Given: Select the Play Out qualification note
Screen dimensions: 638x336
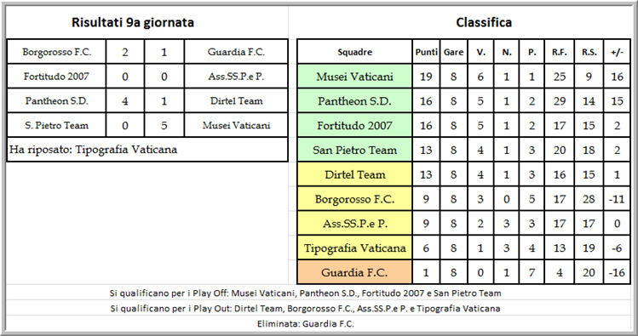Looking at the screenshot, I should pyautogui.click(x=305, y=309).
